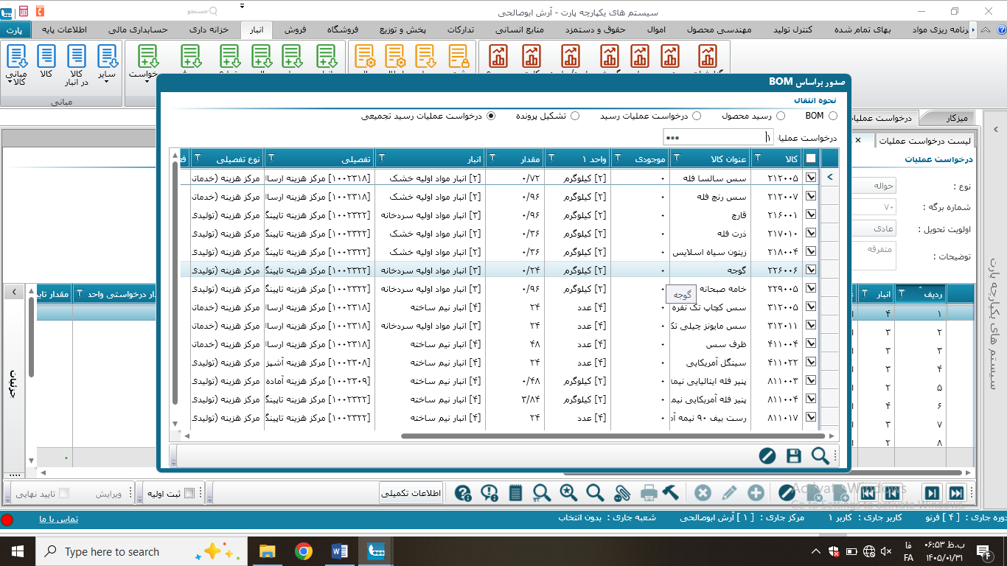Screen dimensions: 1007x566
Task: Open the funnel filter on عنوان کالا column
Action: coord(676,158)
